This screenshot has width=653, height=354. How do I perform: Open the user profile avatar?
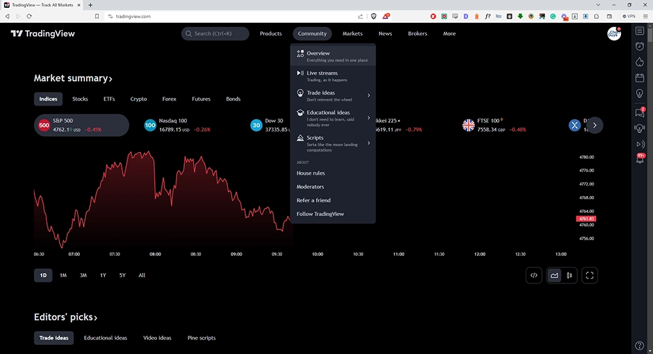click(x=614, y=33)
